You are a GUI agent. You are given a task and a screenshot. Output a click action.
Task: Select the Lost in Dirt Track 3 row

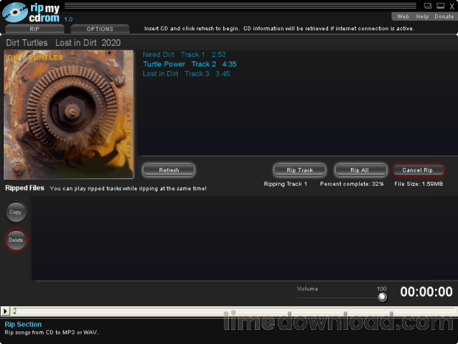click(186, 74)
